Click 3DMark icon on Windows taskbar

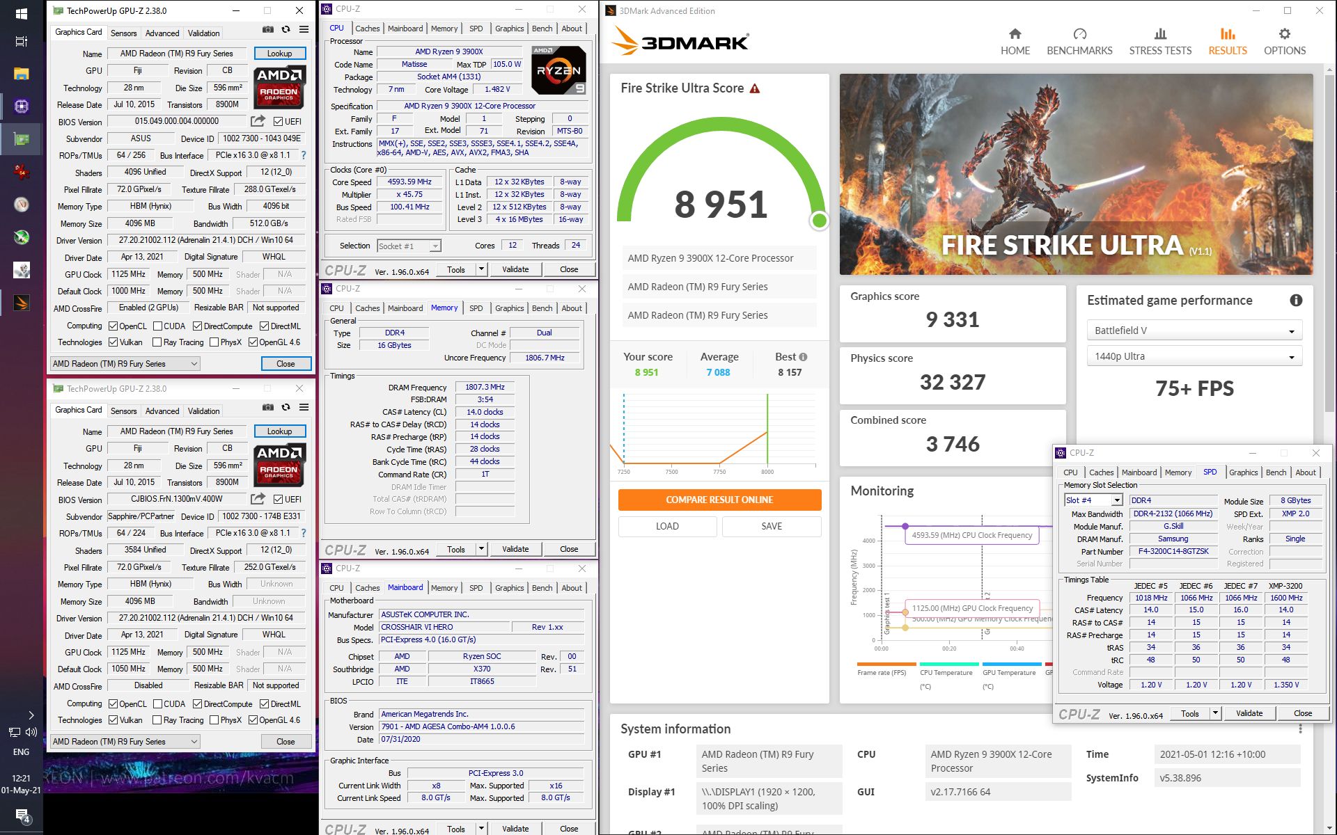pyautogui.click(x=22, y=303)
